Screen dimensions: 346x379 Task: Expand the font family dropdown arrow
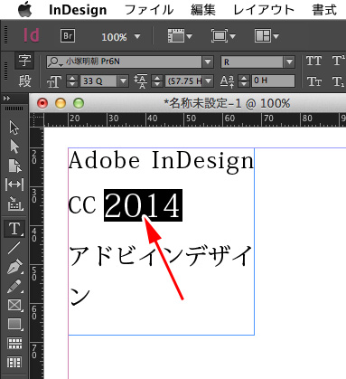pos(208,62)
